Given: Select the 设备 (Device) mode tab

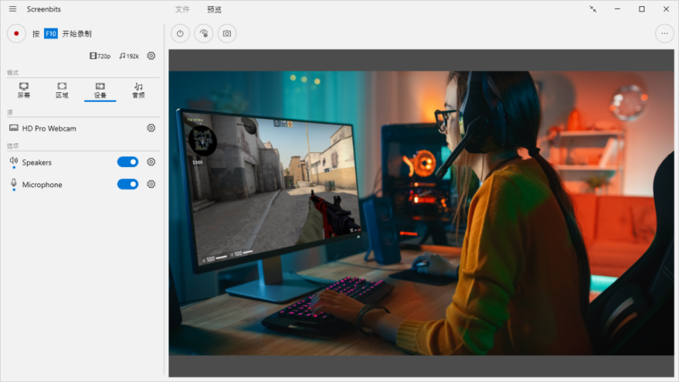Looking at the screenshot, I should [100, 90].
